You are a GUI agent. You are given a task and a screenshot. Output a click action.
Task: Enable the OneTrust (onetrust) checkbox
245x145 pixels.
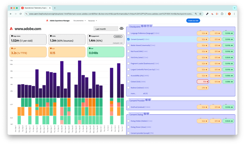pyautogui.click(x=128, y=107)
